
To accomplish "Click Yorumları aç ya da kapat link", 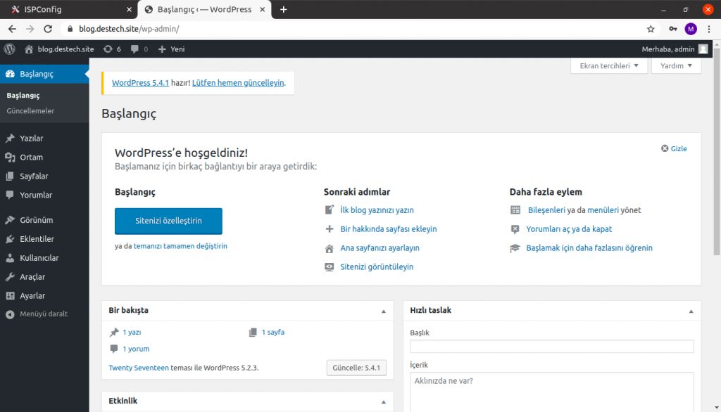I will point(569,228).
